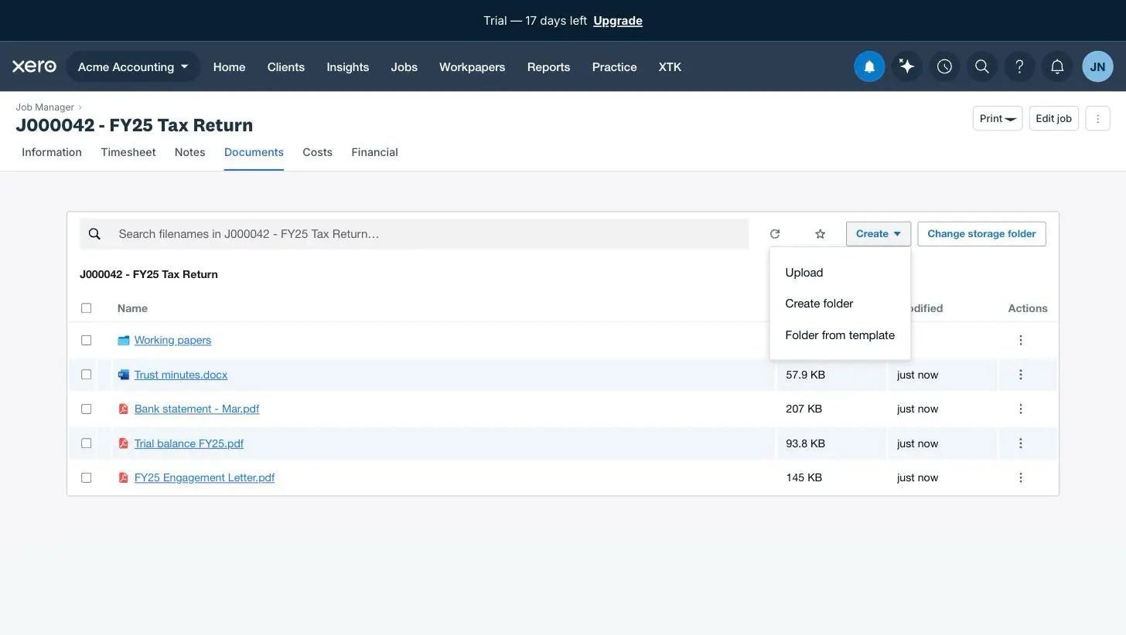Open the sparkle AI assistant icon

coord(907,66)
